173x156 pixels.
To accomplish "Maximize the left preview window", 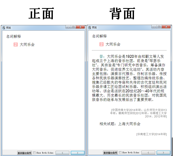I will [73, 27].
